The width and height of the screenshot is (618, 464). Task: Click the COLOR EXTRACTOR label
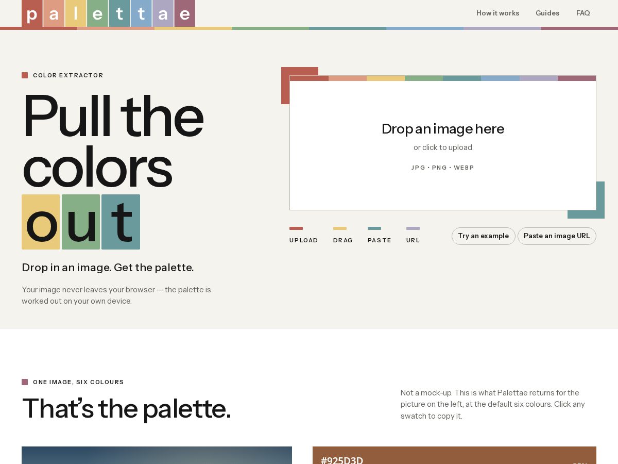coord(68,75)
